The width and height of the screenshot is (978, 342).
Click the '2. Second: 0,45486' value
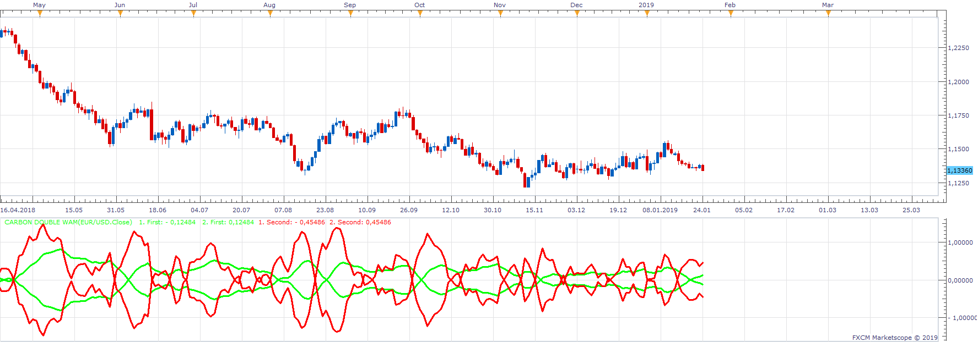(x=360, y=222)
